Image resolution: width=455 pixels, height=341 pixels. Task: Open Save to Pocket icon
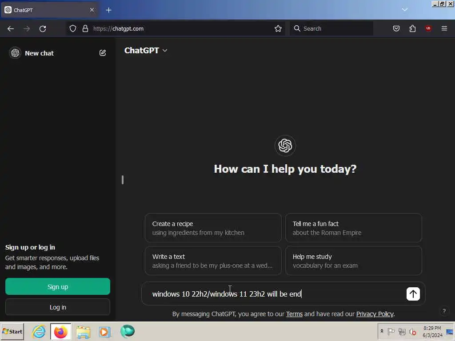[x=396, y=28]
